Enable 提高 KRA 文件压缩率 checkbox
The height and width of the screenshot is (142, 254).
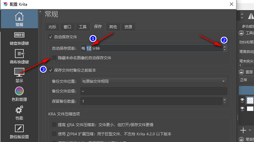click(54, 124)
